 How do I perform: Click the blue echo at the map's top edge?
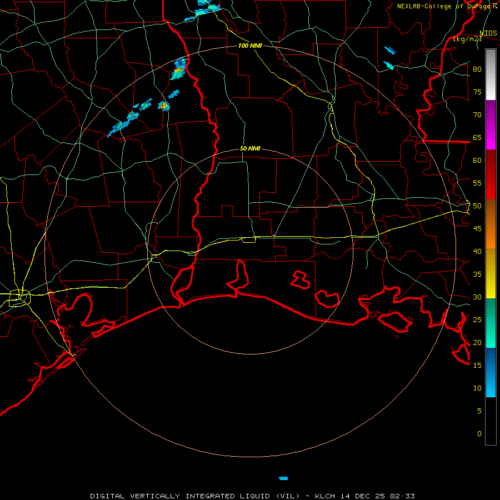coord(203,12)
